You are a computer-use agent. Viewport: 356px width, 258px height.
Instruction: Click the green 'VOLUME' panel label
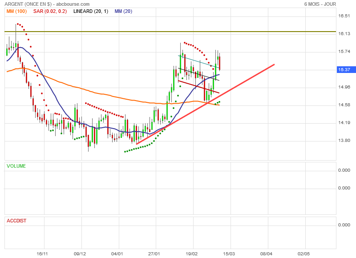(x=16, y=166)
